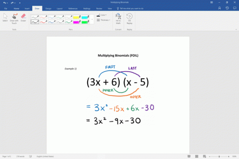Open the pen Thickness dropdown
The height and width of the screenshot is (159, 239).
(x=104, y=20)
